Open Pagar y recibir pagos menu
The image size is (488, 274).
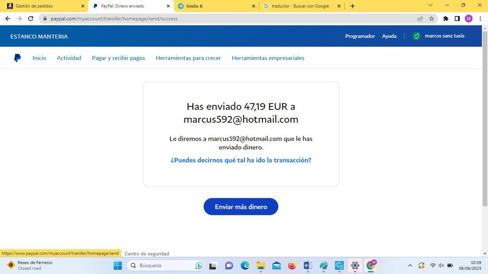click(x=119, y=58)
